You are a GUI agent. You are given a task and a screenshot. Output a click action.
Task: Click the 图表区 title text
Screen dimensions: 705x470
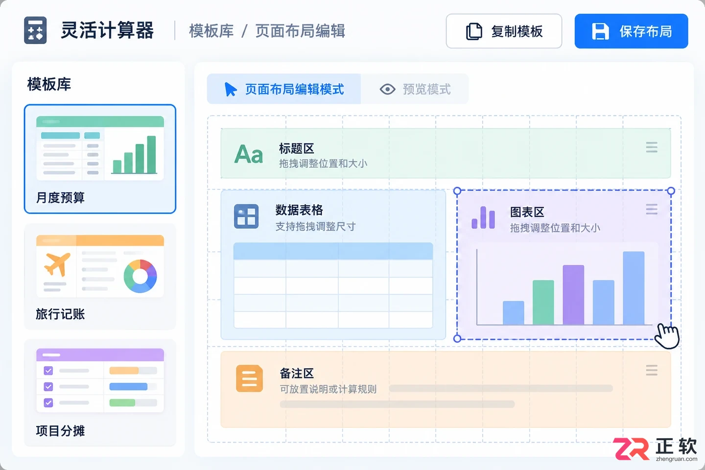coord(527,212)
